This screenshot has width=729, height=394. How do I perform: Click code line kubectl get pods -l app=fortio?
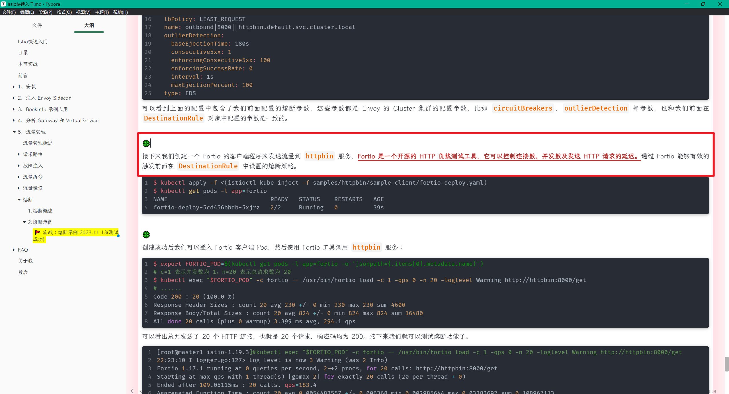[210, 191]
